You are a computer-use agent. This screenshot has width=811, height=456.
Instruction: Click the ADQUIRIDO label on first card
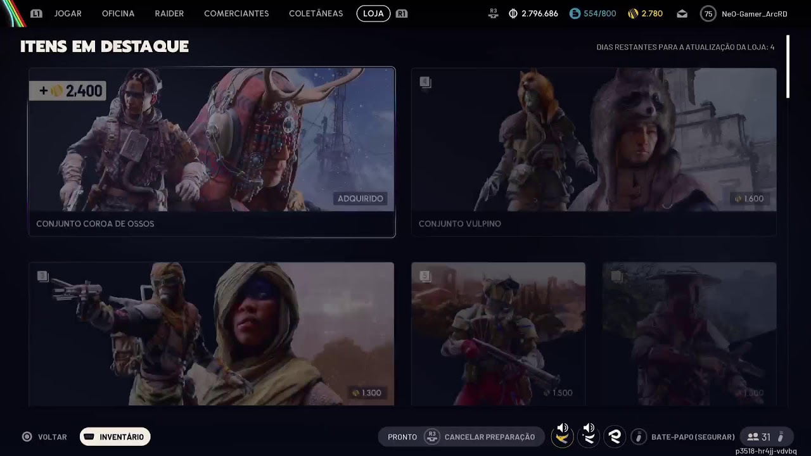point(360,199)
